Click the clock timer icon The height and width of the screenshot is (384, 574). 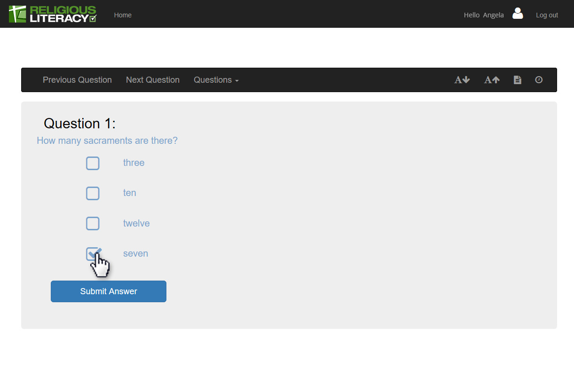539,80
